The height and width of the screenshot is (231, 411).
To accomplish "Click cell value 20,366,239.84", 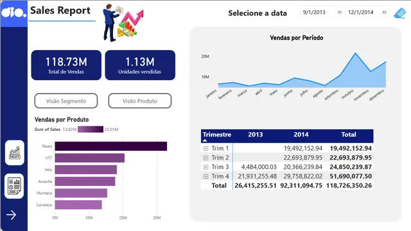I will (x=302, y=167).
